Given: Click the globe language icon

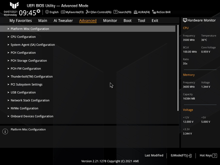Looking at the screenshot, I should click(x=47, y=12).
